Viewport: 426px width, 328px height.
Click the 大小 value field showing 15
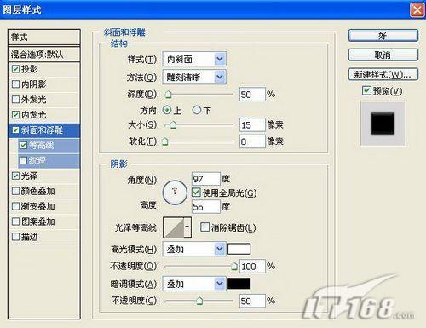tap(252, 124)
